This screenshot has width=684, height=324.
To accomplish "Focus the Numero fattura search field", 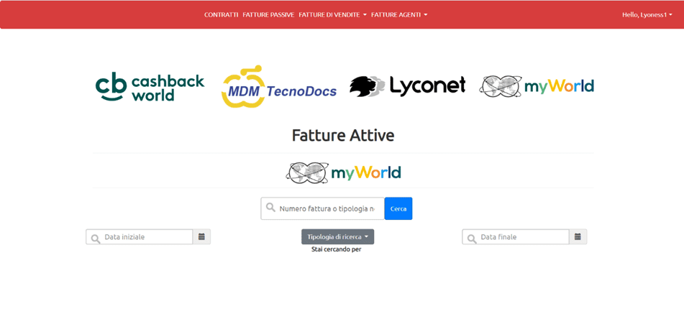I will click(x=322, y=208).
